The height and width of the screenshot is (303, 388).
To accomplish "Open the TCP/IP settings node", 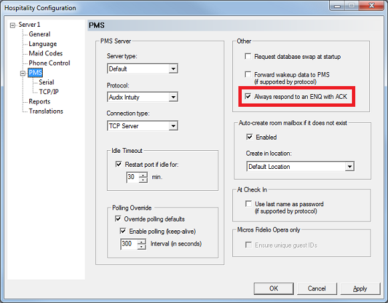I will pyautogui.click(x=49, y=91).
